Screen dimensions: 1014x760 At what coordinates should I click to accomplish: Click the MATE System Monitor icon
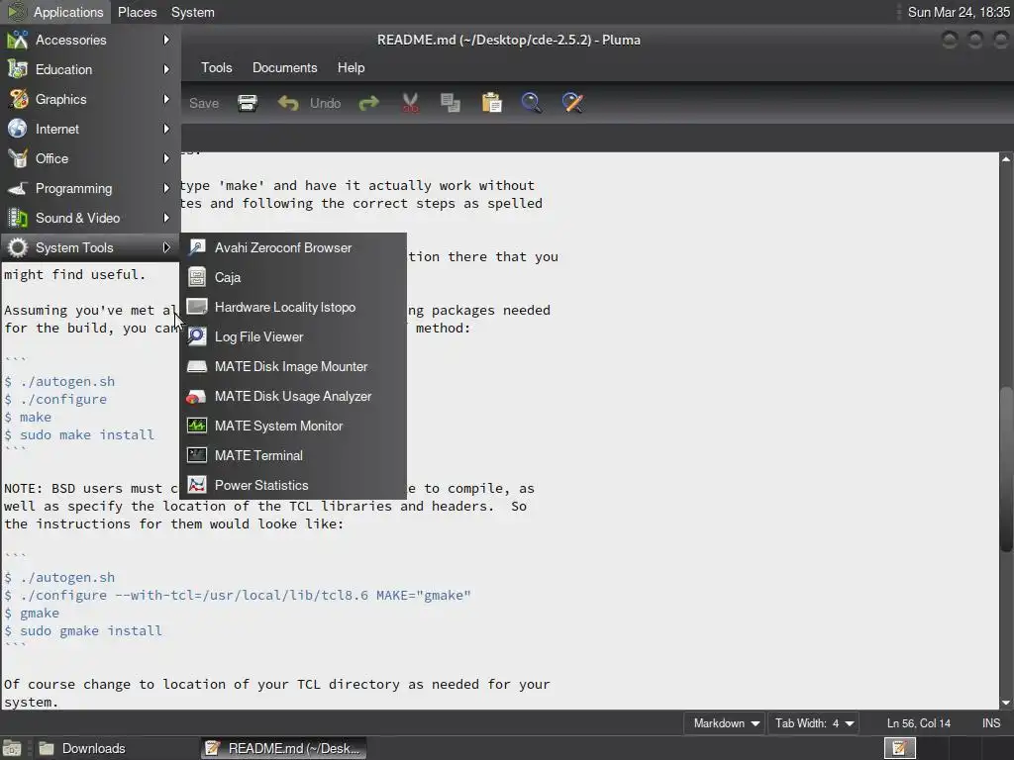197,426
